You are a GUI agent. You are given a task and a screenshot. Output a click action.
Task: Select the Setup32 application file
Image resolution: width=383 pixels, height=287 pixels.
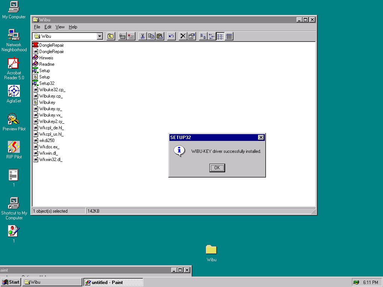coord(43,83)
